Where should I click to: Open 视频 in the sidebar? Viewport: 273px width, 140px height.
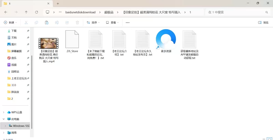(14, 65)
